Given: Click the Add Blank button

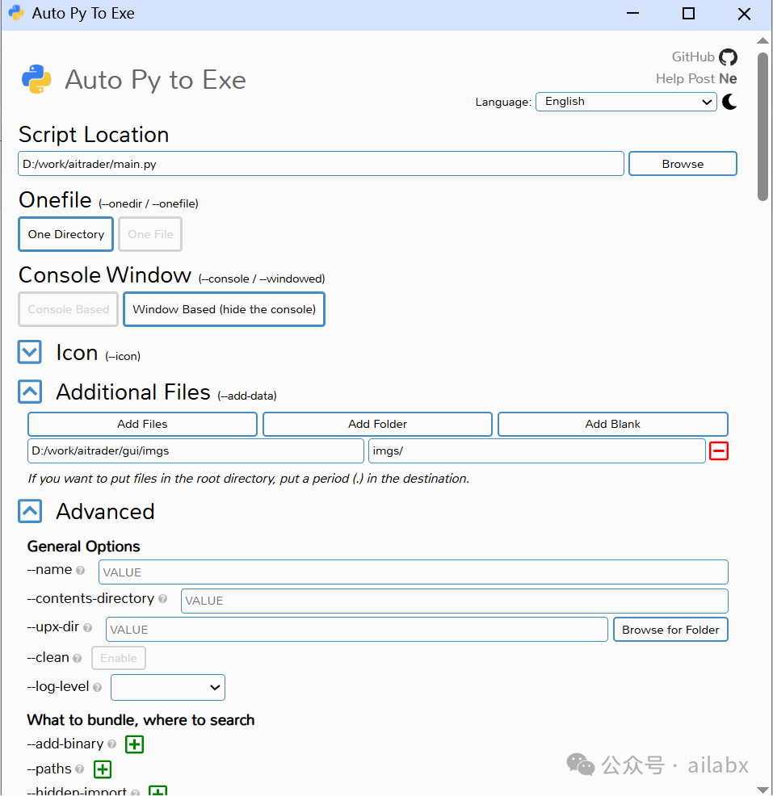Looking at the screenshot, I should coord(612,424).
